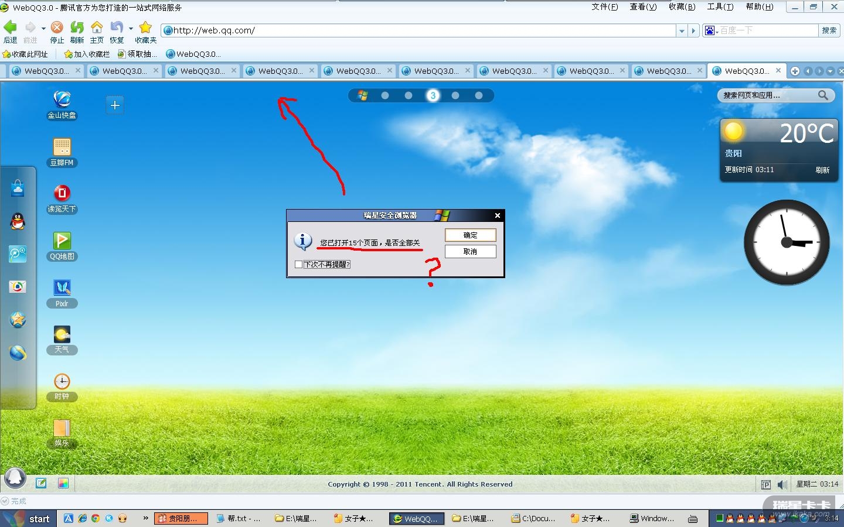Image resolution: width=844 pixels, height=527 pixels.
Task: Click 取消 in the dialog
Action: (x=470, y=251)
